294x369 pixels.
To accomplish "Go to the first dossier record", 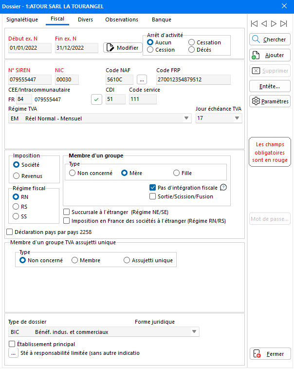I will (x=254, y=23).
